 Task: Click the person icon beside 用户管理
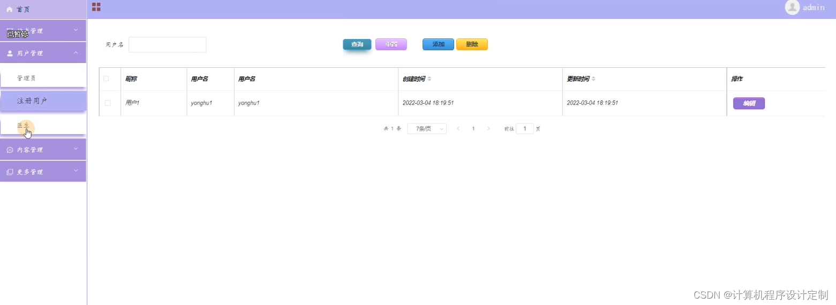(10, 53)
